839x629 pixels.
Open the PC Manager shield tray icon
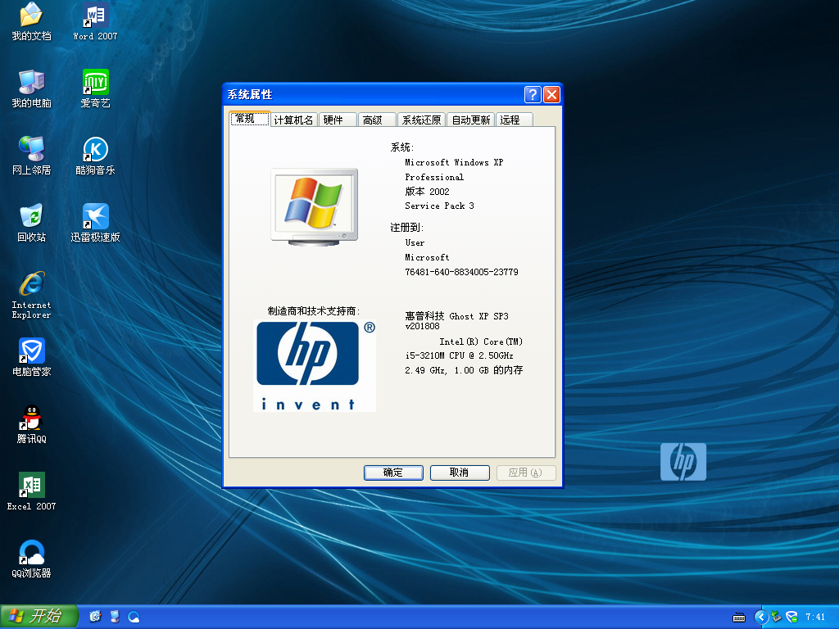[x=792, y=617]
